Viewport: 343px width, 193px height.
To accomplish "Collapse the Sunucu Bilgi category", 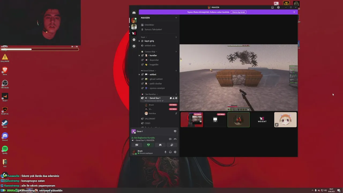I will 150,52.
